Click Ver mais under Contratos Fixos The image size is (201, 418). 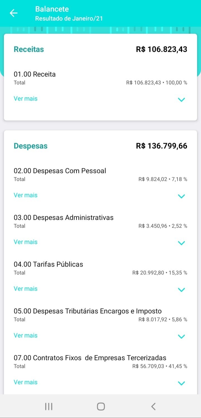[25, 382]
